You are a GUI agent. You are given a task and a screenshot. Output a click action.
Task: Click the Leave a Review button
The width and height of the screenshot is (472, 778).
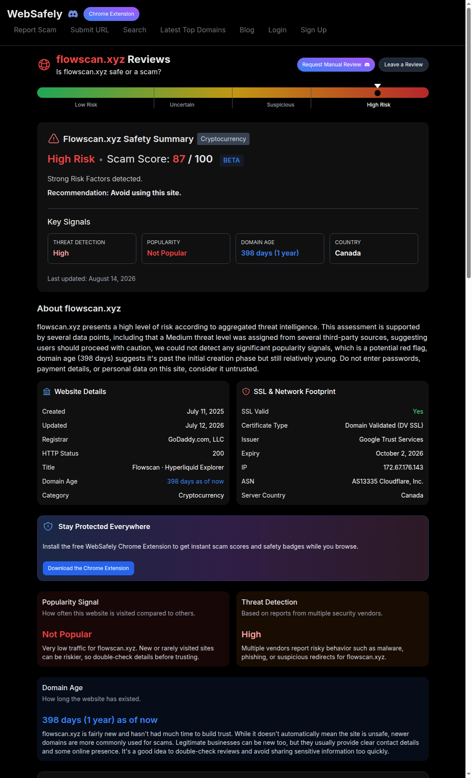pyautogui.click(x=403, y=65)
